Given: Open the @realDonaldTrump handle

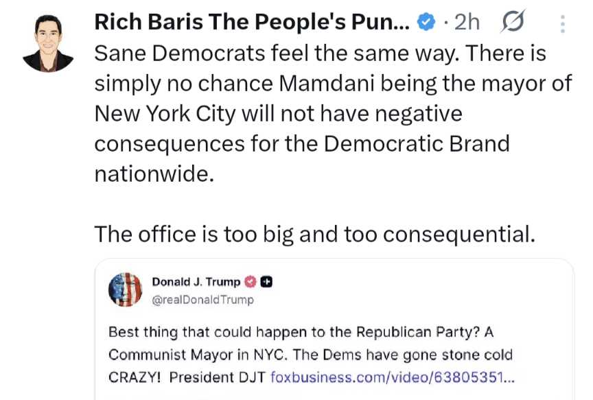Looking at the screenshot, I should click(x=202, y=299).
